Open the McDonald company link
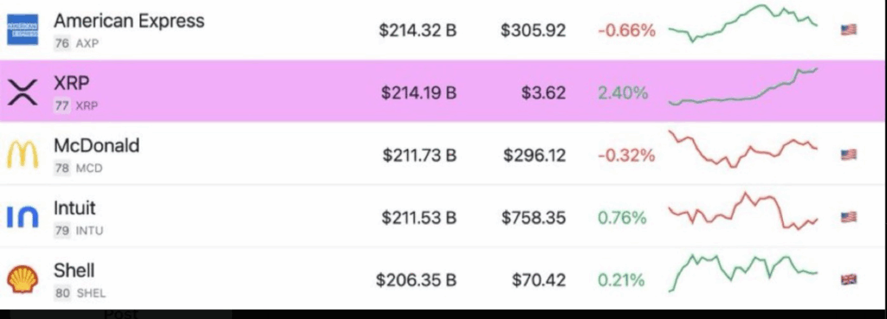Viewport: 887px width, 319px height. [96, 145]
